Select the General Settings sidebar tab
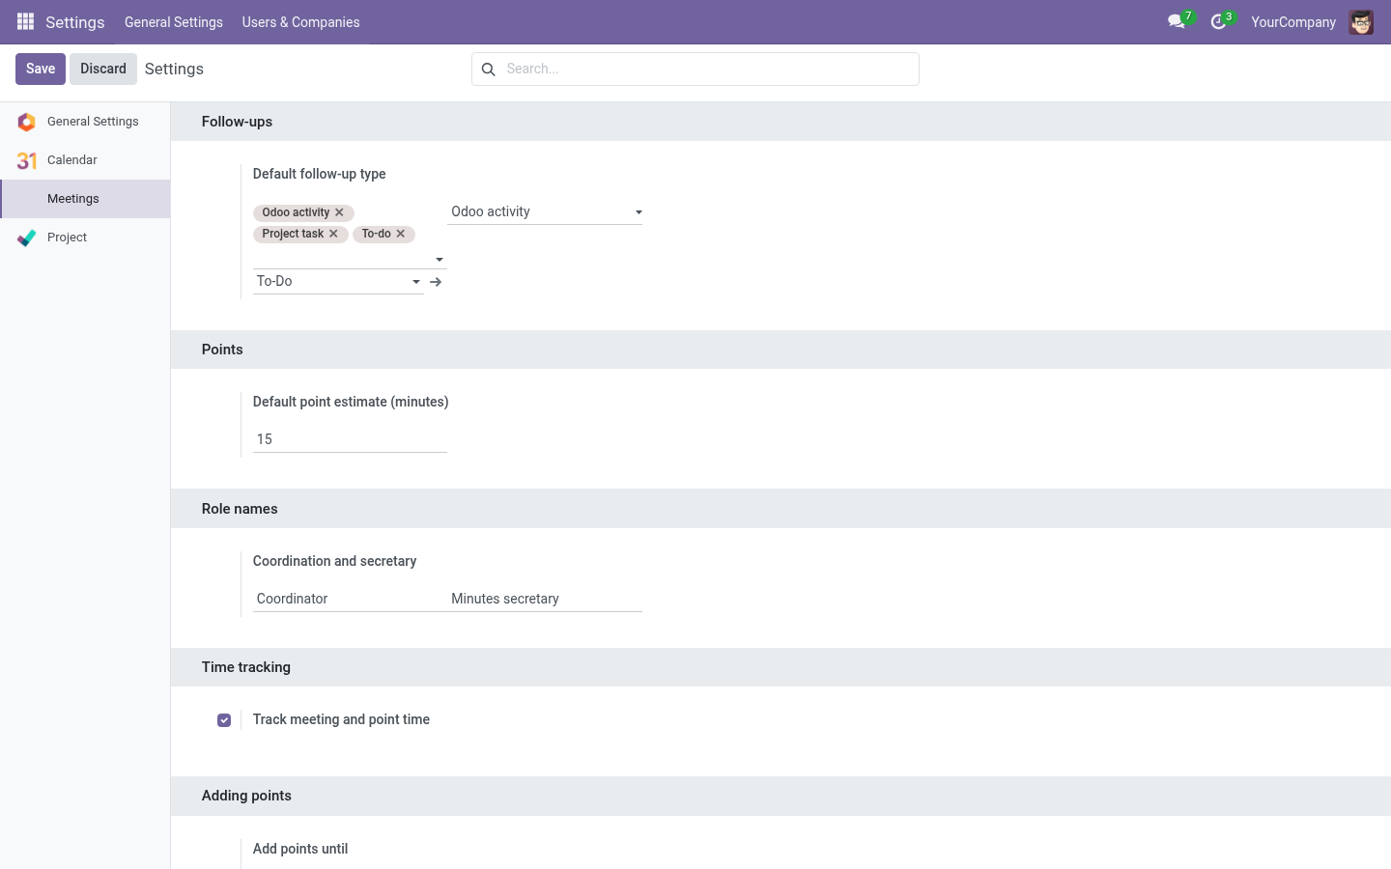Image resolution: width=1391 pixels, height=869 pixels. (x=85, y=122)
